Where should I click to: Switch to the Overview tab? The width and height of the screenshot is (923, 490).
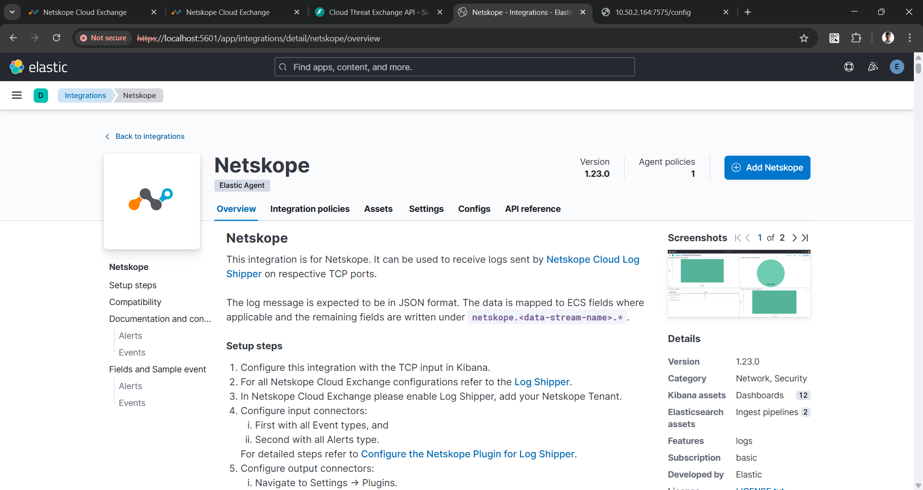pos(236,209)
